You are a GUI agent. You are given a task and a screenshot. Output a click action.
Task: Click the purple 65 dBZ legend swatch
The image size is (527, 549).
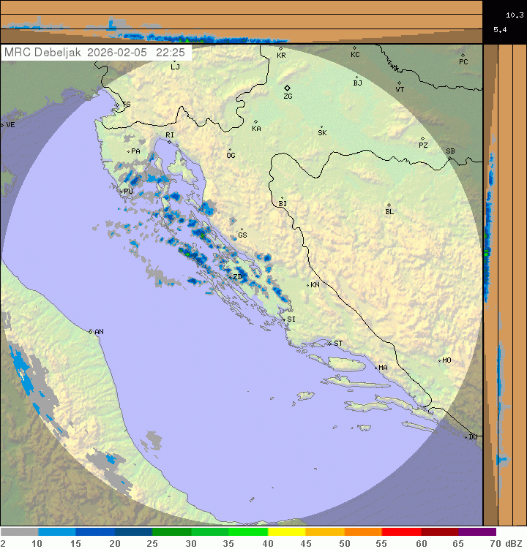tap(477, 532)
